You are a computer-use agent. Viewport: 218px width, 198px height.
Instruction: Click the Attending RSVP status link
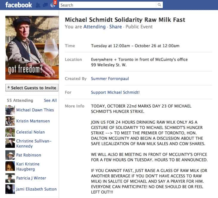[94, 27]
